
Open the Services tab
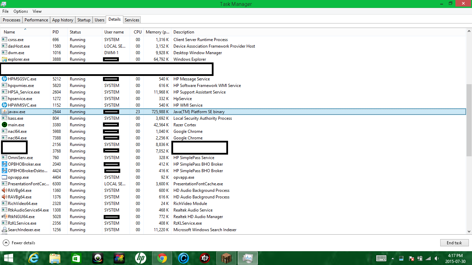[x=132, y=20]
